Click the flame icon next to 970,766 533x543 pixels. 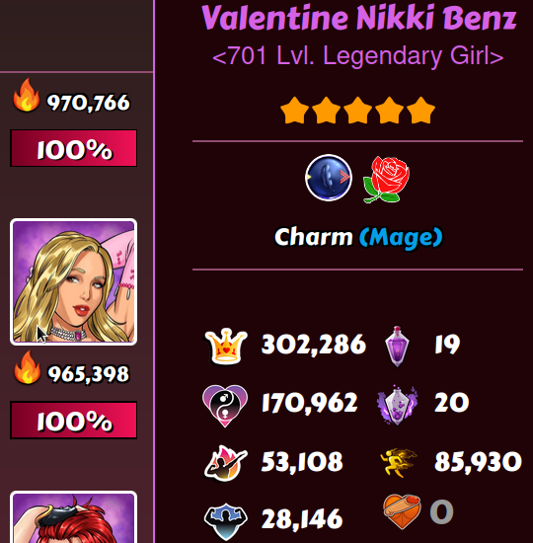coord(27,95)
